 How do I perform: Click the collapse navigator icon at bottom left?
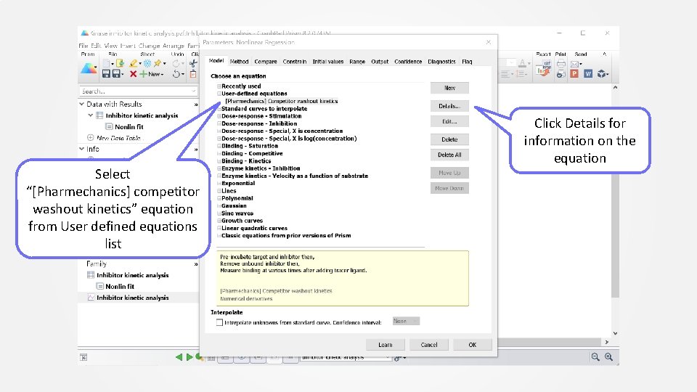coord(83,357)
